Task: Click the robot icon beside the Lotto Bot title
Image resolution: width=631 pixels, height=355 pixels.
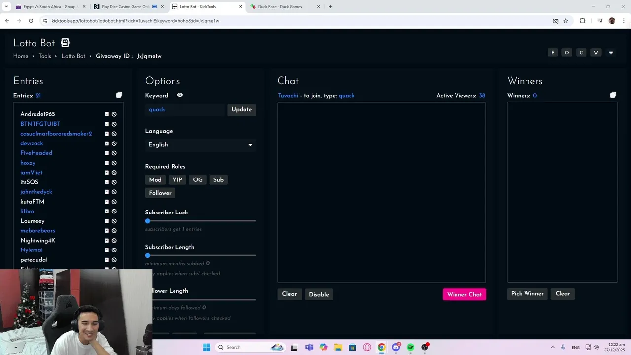Action: (x=65, y=43)
